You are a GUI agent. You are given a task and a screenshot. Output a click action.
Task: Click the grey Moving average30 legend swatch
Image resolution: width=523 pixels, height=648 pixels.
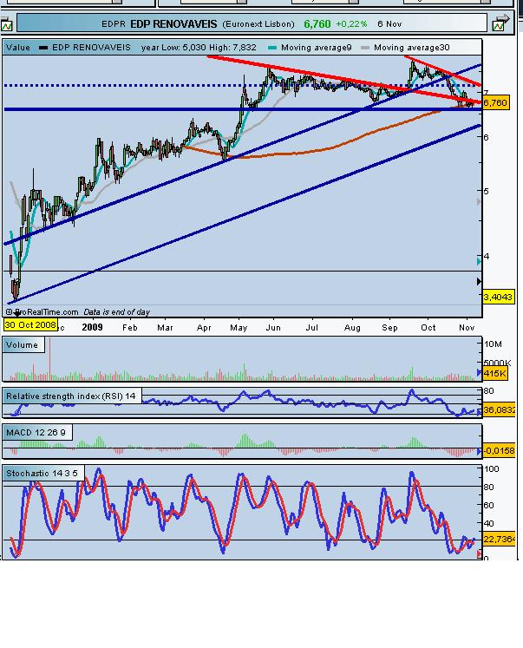(365, 48)
